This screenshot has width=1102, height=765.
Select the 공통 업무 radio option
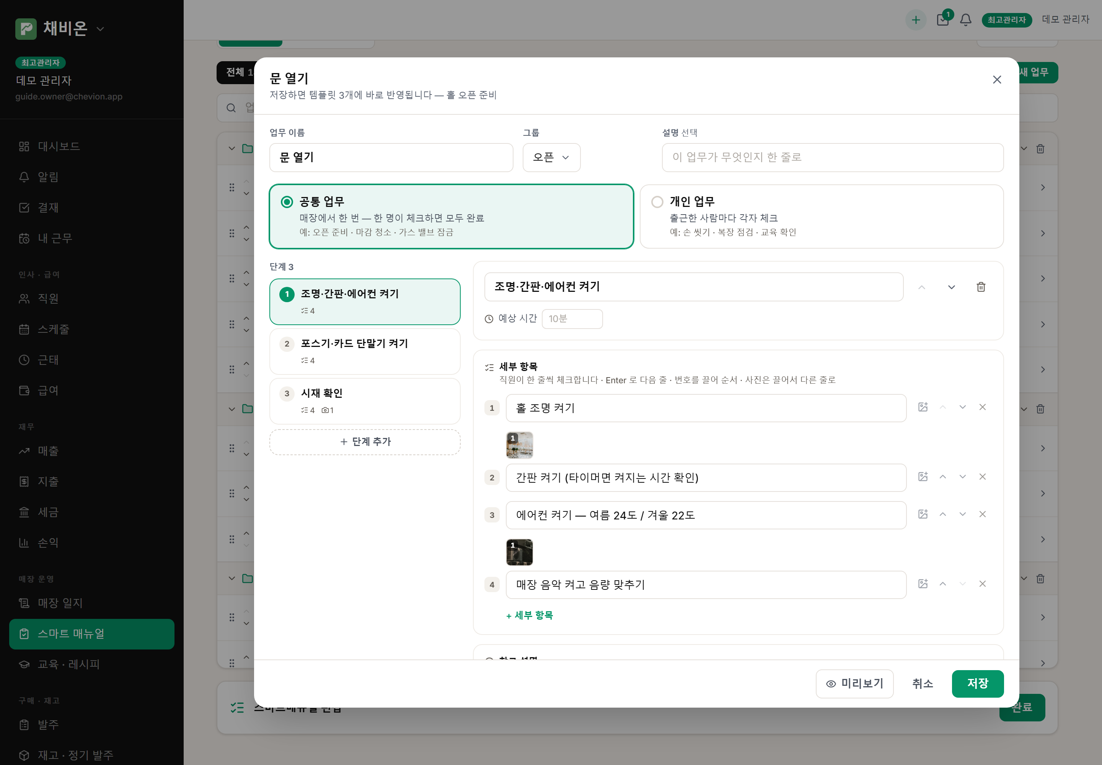coord(451,216)
